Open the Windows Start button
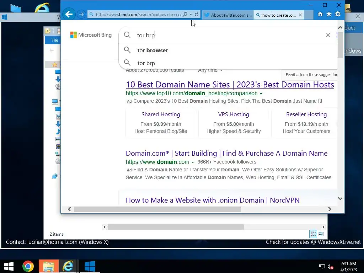Viewport: 364px width, 273px height. [9, 266]
